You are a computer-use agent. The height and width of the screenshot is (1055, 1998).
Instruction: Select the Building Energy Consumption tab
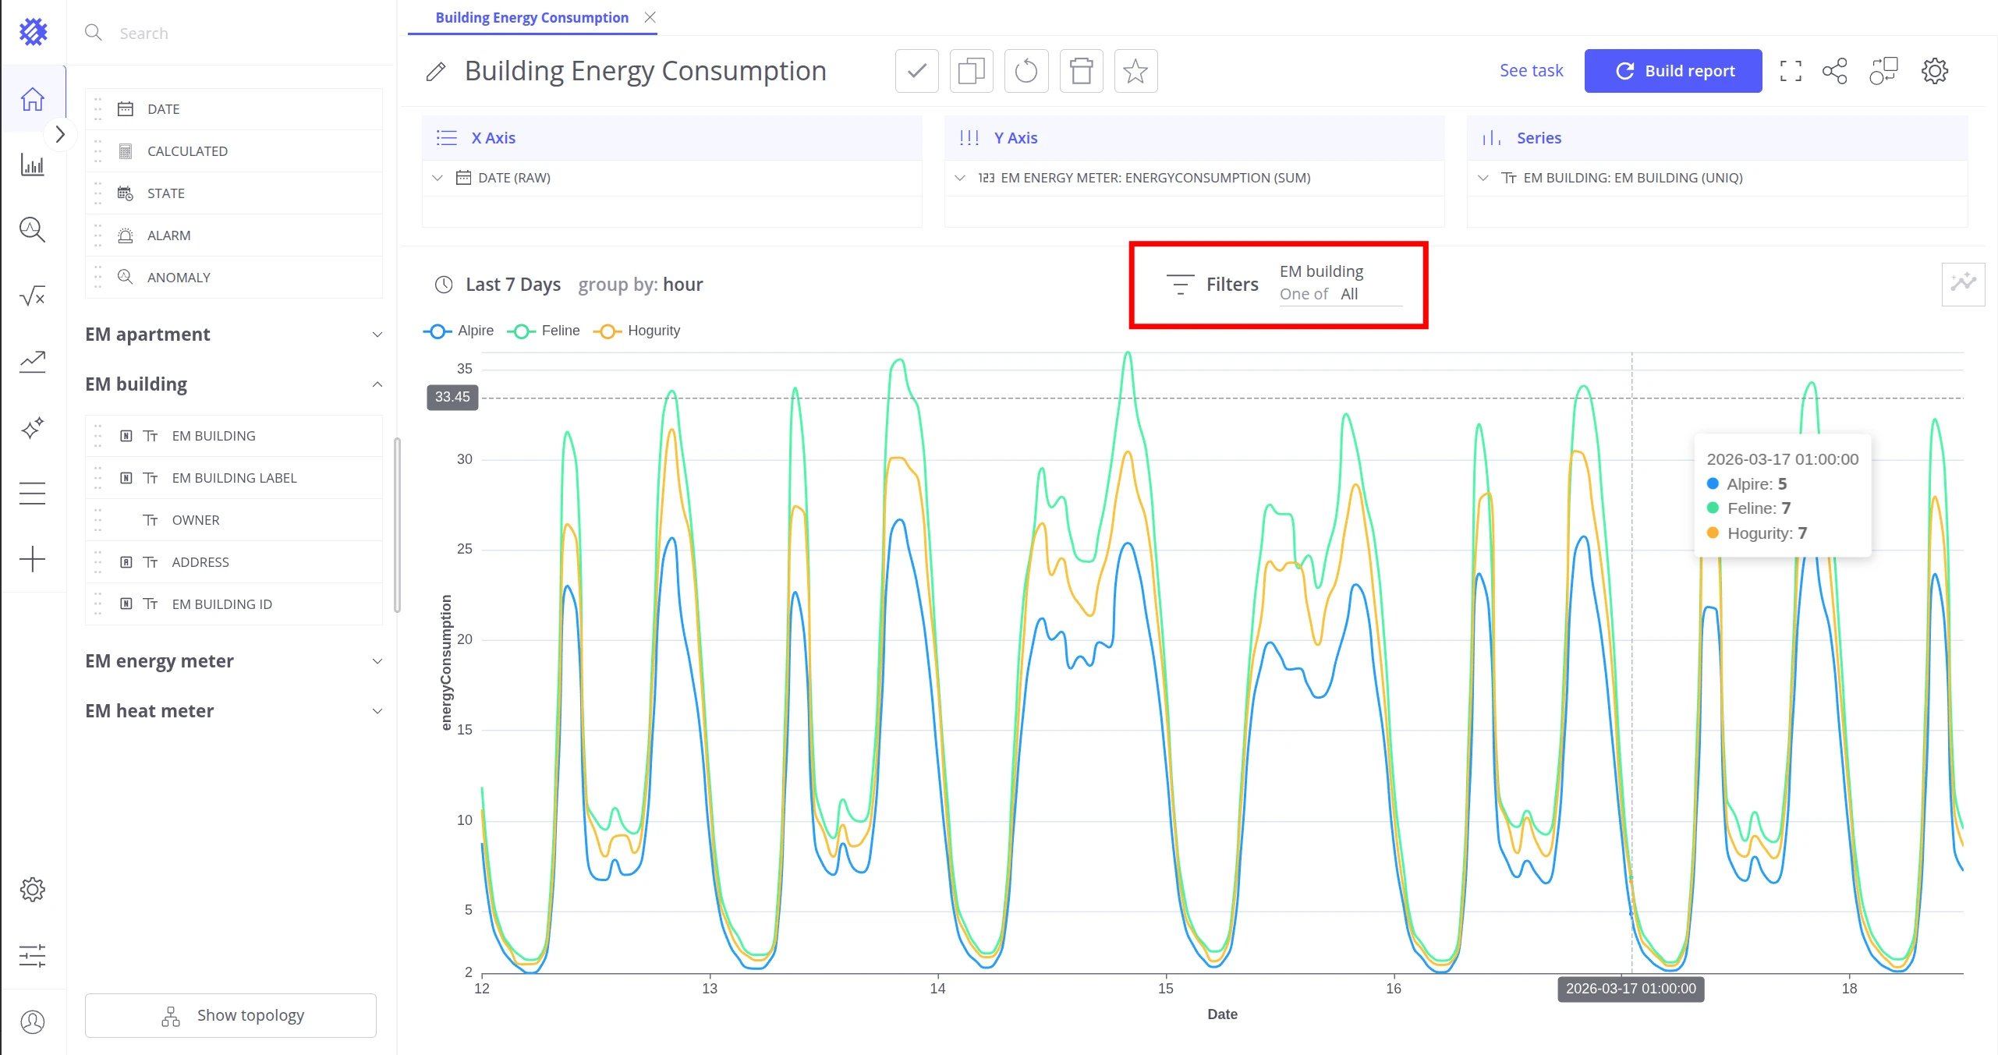[531, 17]
